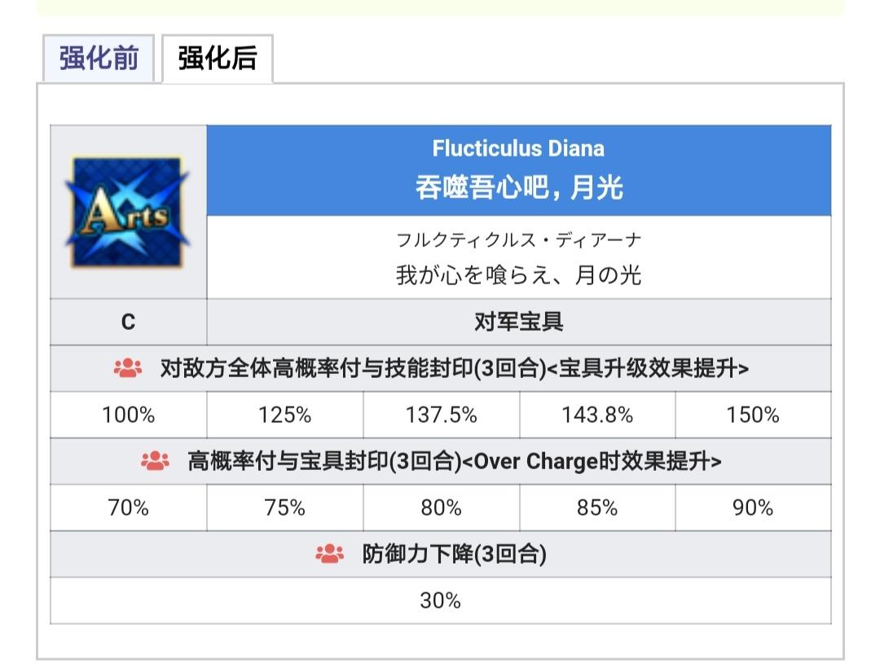Click the 30% defense down value
Screen dimensions: 880x672
click(x=441, y=601)
